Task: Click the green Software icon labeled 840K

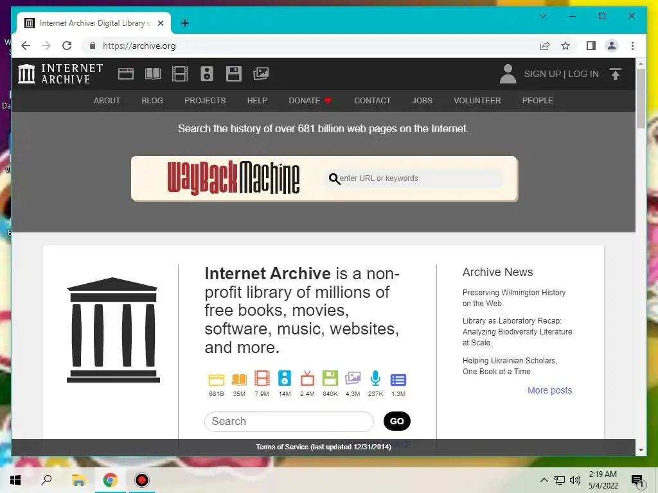Action: coord(330,379)
